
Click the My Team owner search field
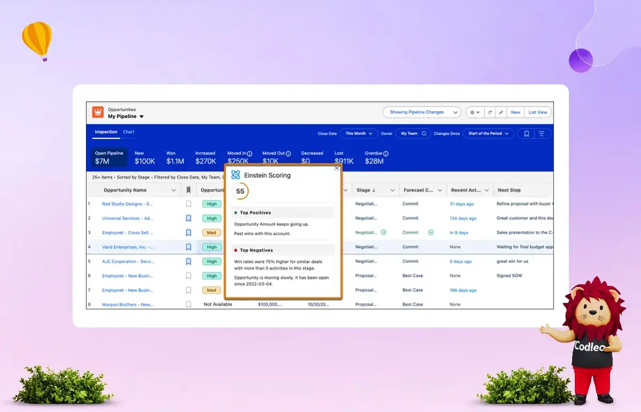pos(413,134)
